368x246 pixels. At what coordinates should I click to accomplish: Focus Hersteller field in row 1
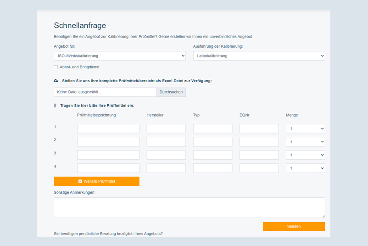coord(166,129)
